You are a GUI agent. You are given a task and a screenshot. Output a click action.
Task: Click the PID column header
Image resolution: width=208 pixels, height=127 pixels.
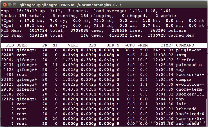point(10,45)
